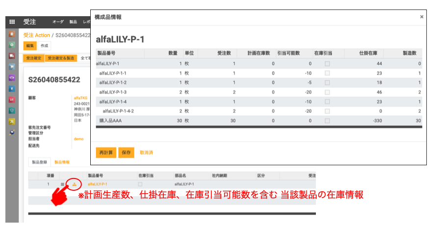Image resolution: width=439 pixels, height=228 pixels.
Task: Click the 編集 button
Action: point(30,46)
